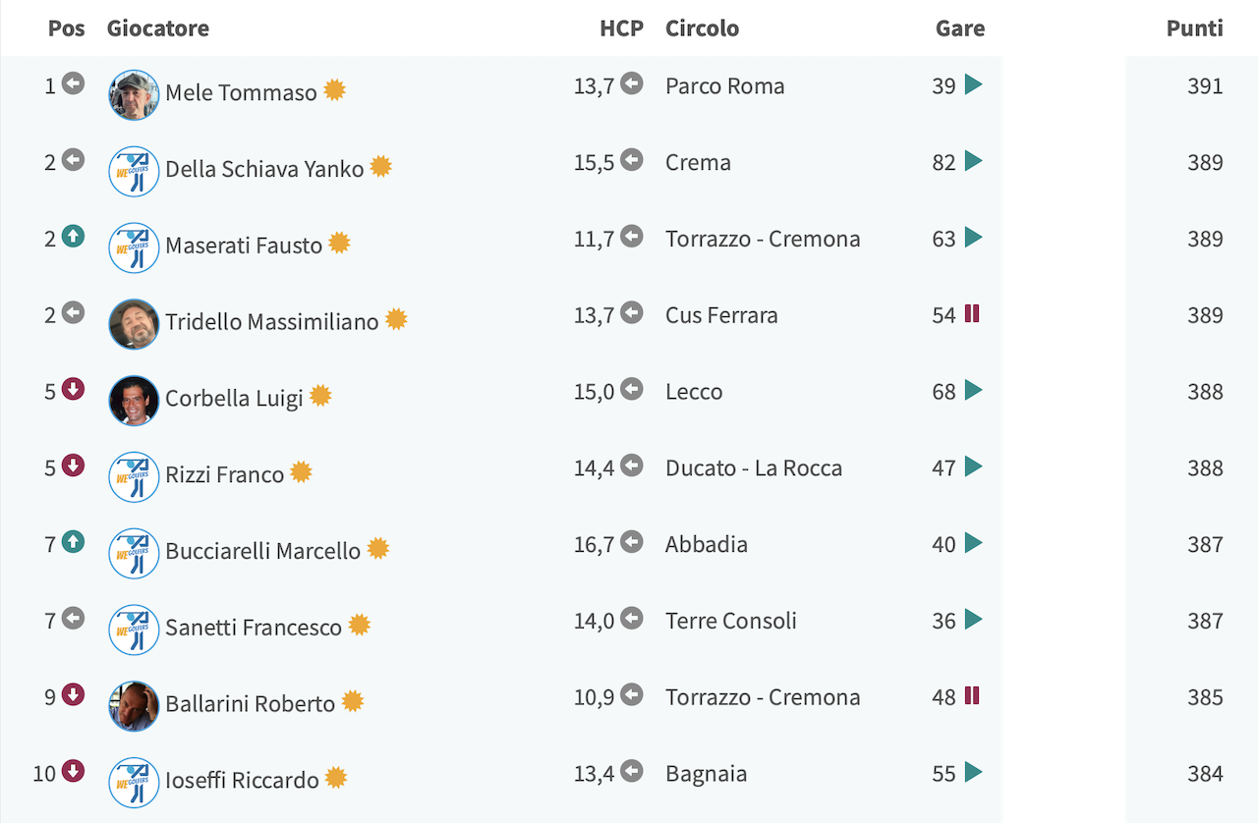
Task: Click the pause icon in Tridello Massimiliano's Gare
Action: click(972, 314)
